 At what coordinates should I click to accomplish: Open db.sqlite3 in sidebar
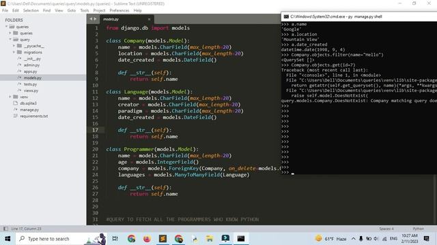[28, 103]
